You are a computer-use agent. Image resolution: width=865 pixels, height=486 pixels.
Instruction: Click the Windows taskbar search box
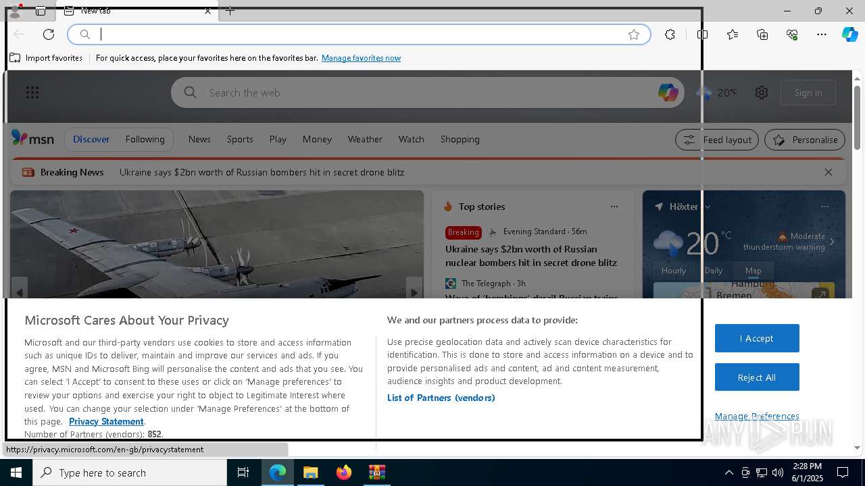click(x=130, y=473)
